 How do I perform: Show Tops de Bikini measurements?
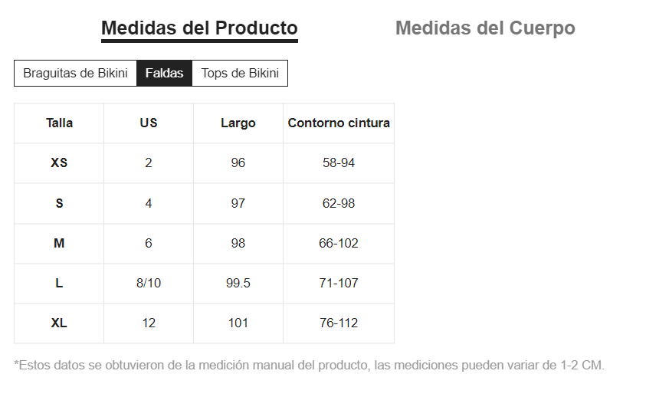[x=240, y=74]
